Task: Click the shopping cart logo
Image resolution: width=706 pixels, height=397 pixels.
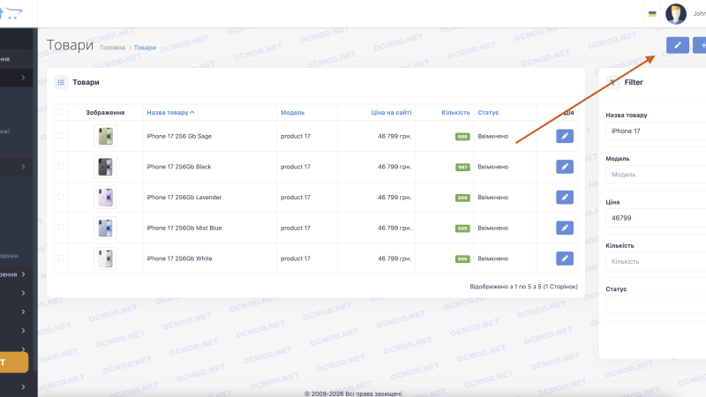Action: [11, 13]
